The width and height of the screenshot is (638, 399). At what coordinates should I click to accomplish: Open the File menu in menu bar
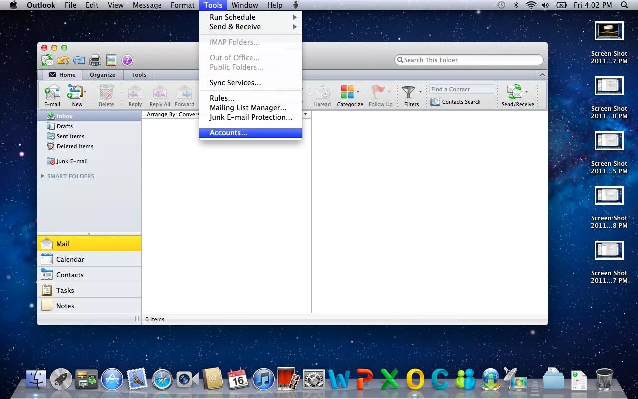coord(70,5)
